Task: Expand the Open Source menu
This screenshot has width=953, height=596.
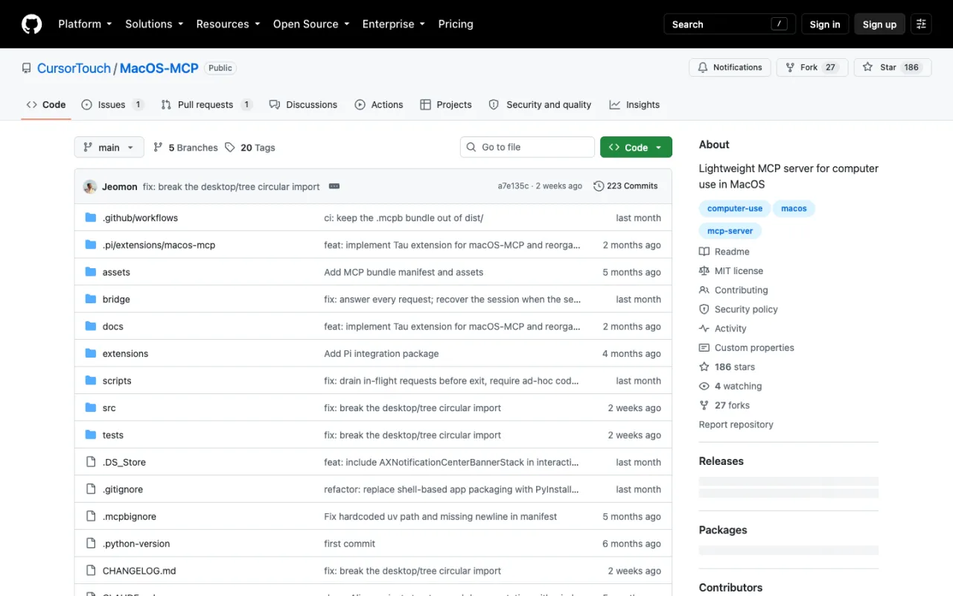Action: [311, 24]
